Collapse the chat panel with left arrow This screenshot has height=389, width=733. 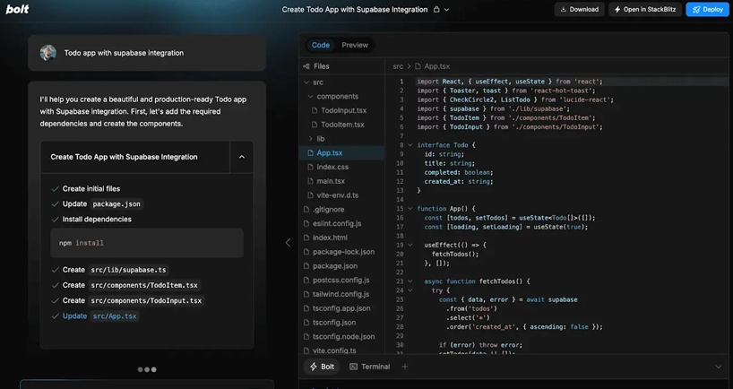pyautogui.click(x=288, y=242)
